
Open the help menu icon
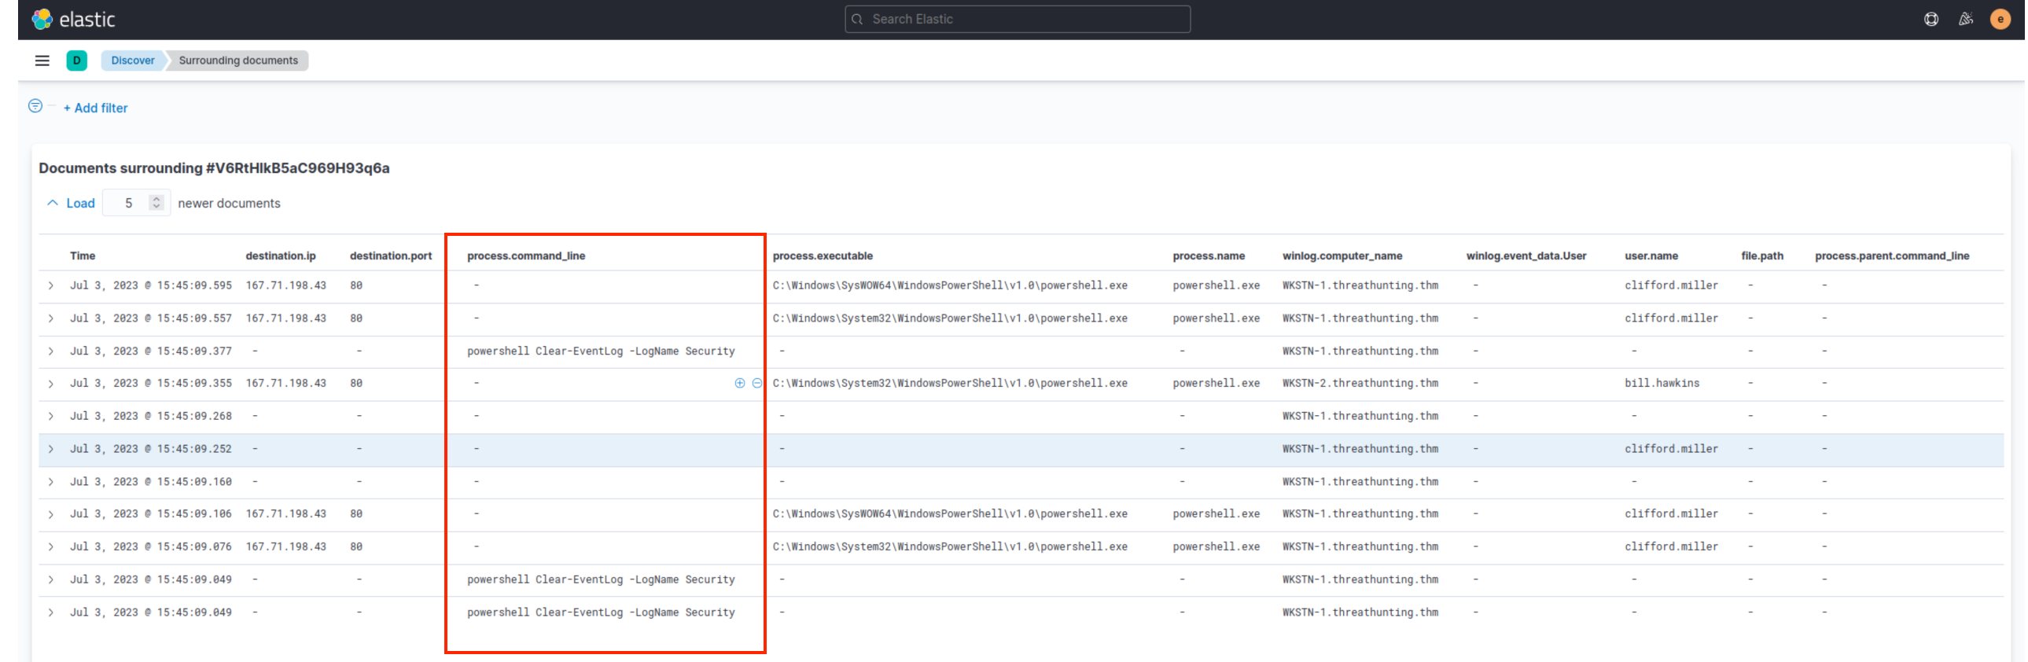pyautogui.click(x=1931, y=19)
